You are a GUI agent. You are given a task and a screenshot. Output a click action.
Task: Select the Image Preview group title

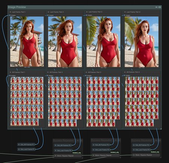pos(17,7)
